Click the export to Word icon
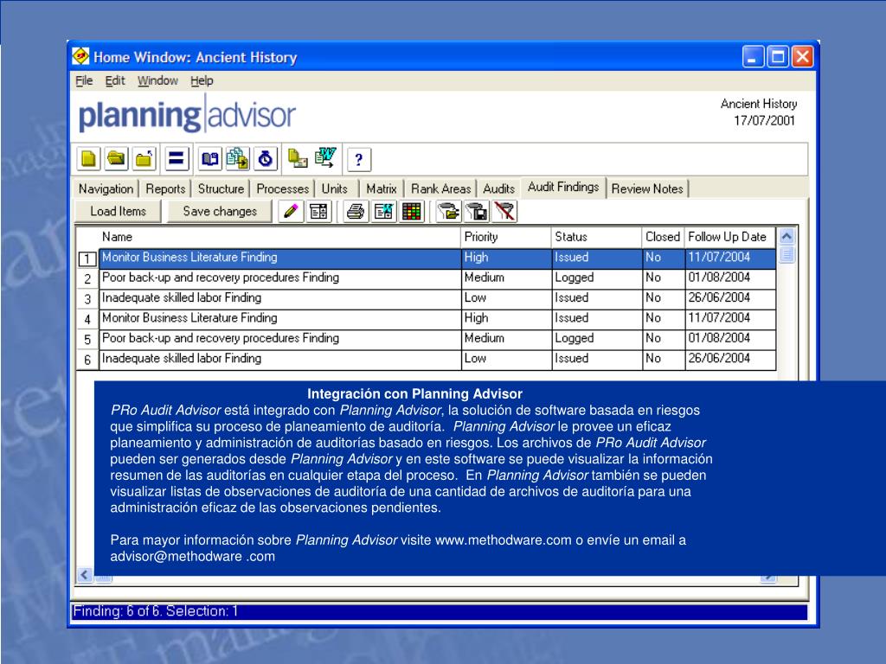 325,157
